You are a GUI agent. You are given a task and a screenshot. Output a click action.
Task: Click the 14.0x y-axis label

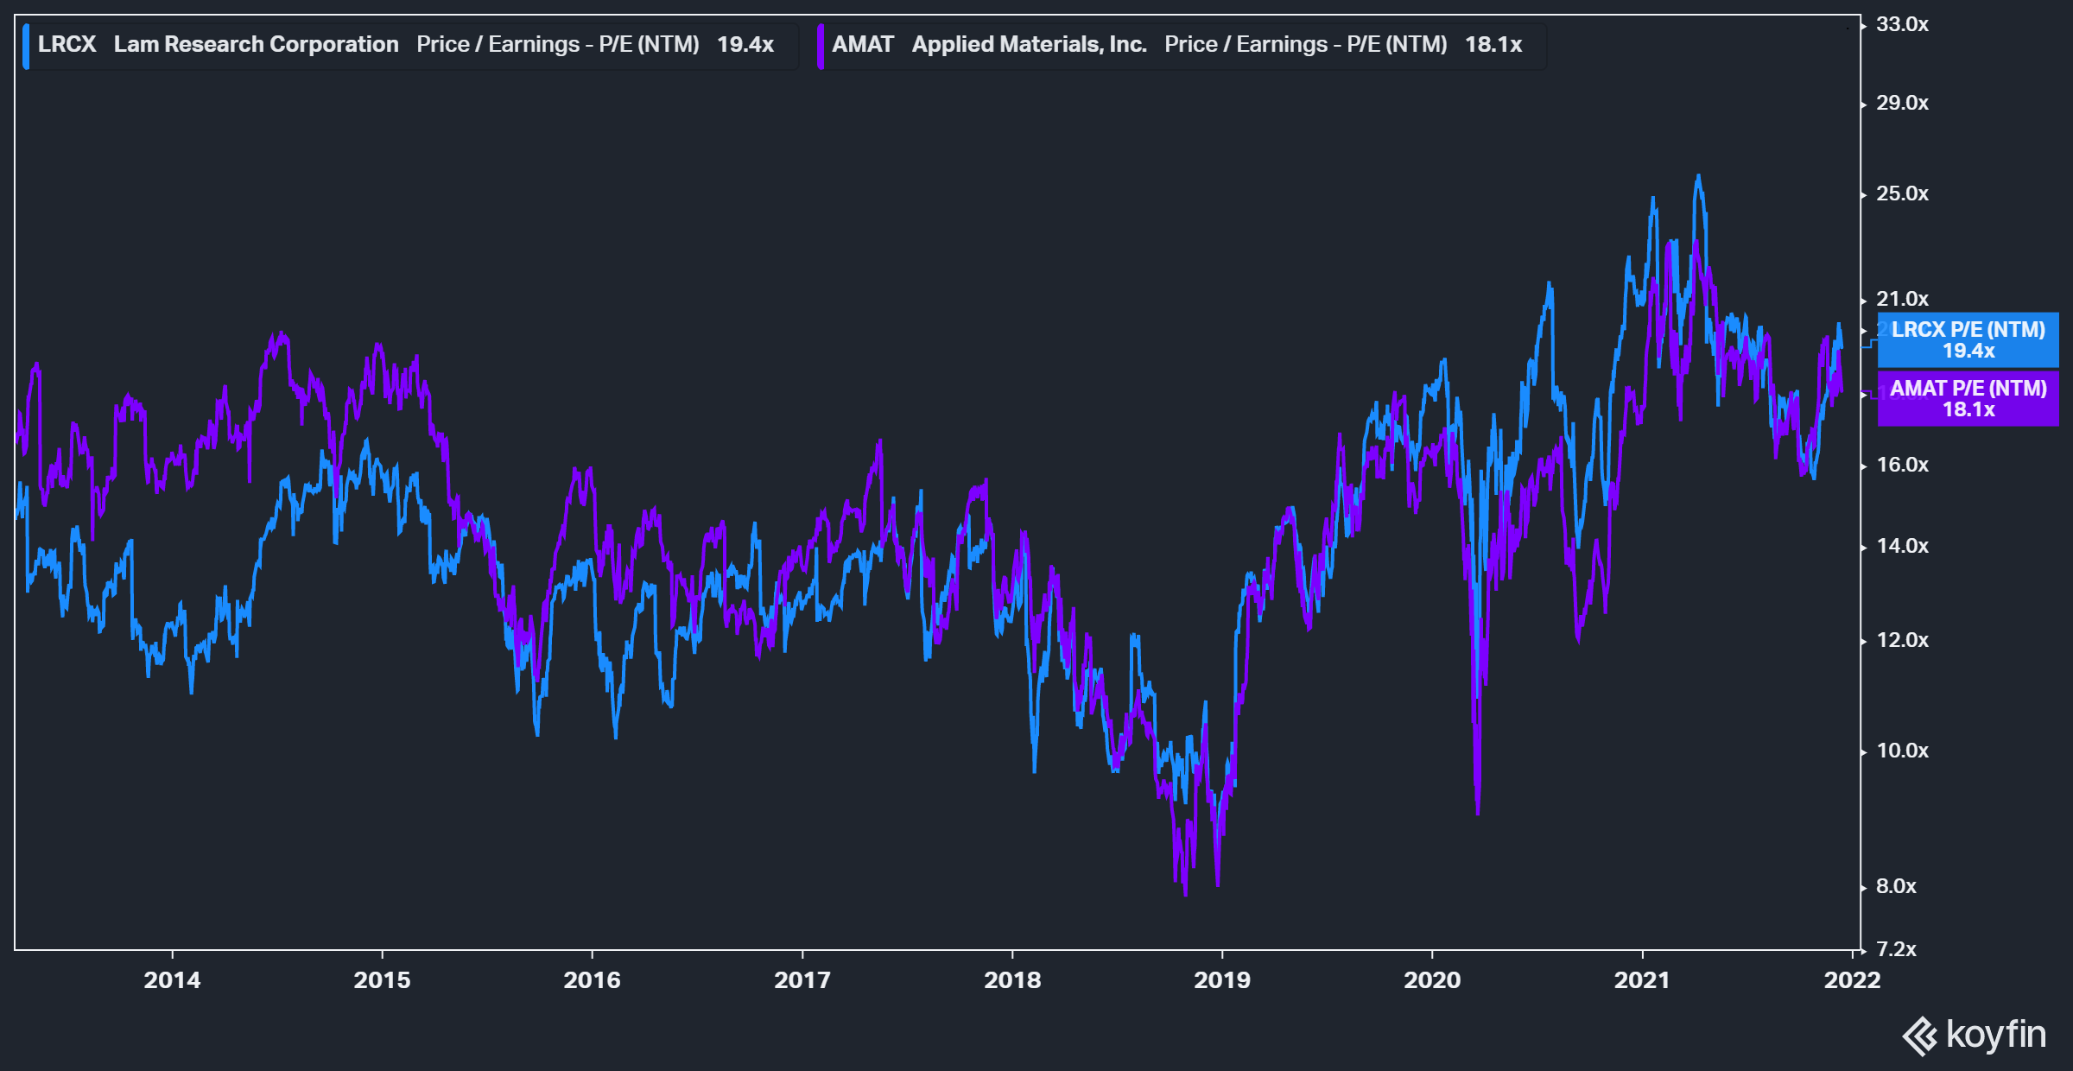click(x=1902, y=546)
